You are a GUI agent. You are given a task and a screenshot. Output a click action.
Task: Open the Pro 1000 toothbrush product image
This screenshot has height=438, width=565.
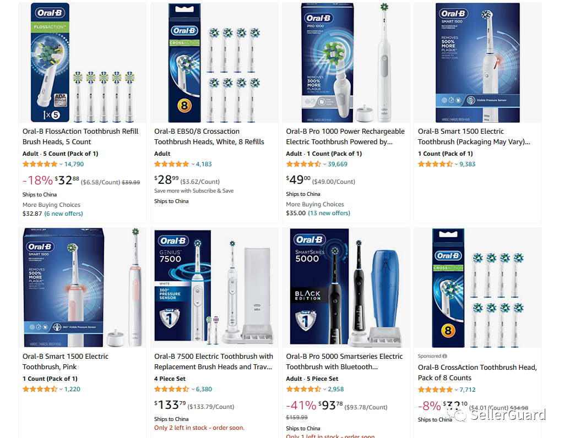pyautogui.click(x=346, y=63)
